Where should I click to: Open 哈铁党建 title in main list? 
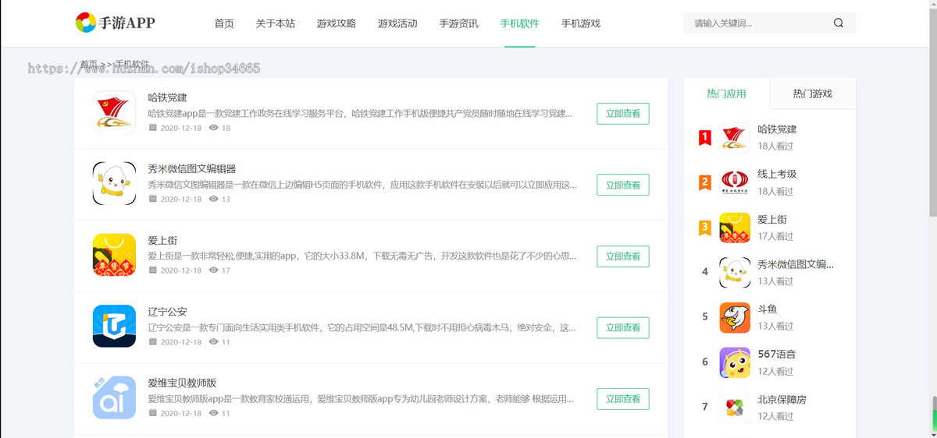coord(168,97)
